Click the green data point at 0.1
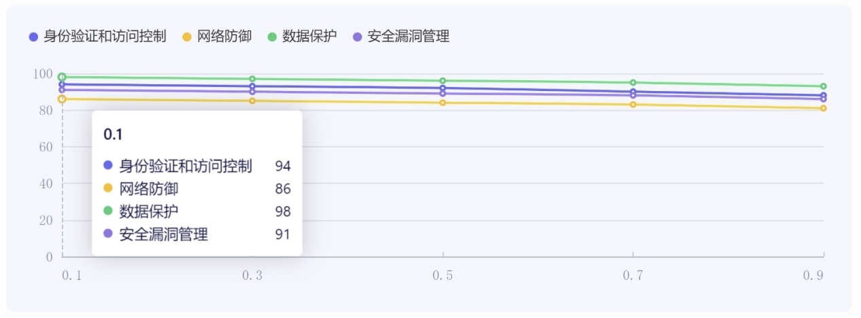The width and height of the screenshot is (861, 318). click(x=63, y=77)
